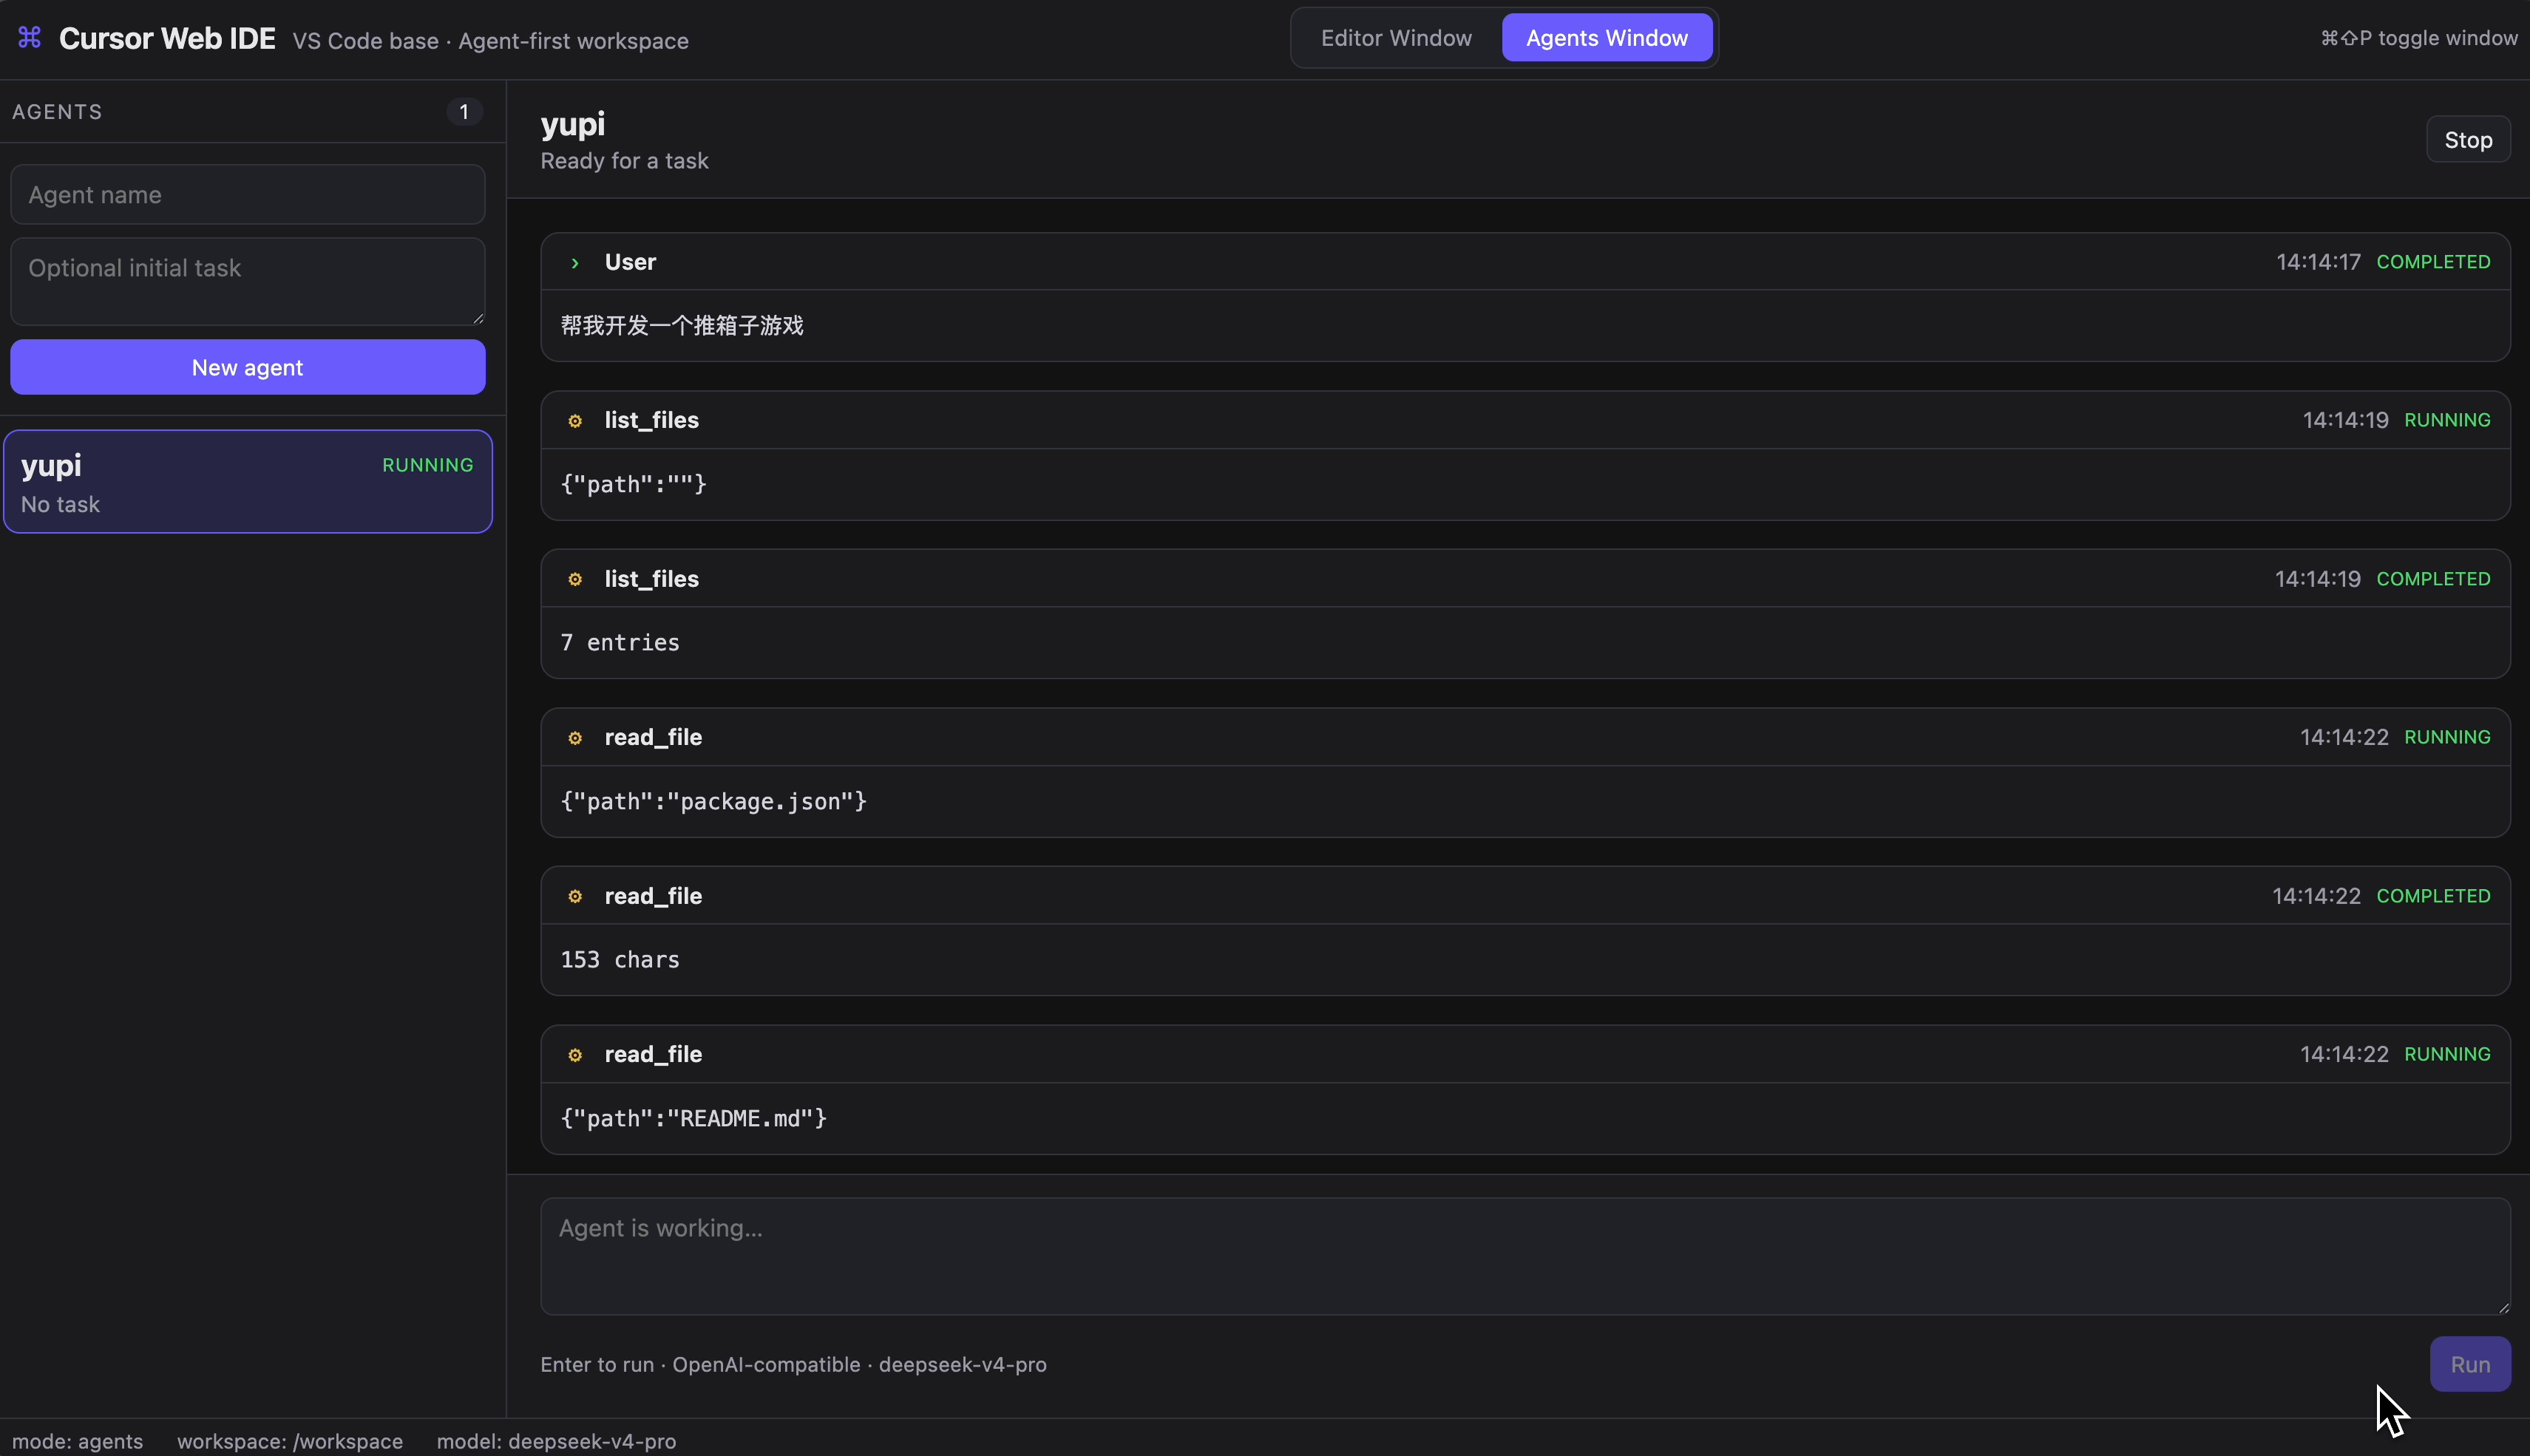Expand the list_files 7 entries result header
The height and width of the screenshot is (1456, 2530).
1525,579
